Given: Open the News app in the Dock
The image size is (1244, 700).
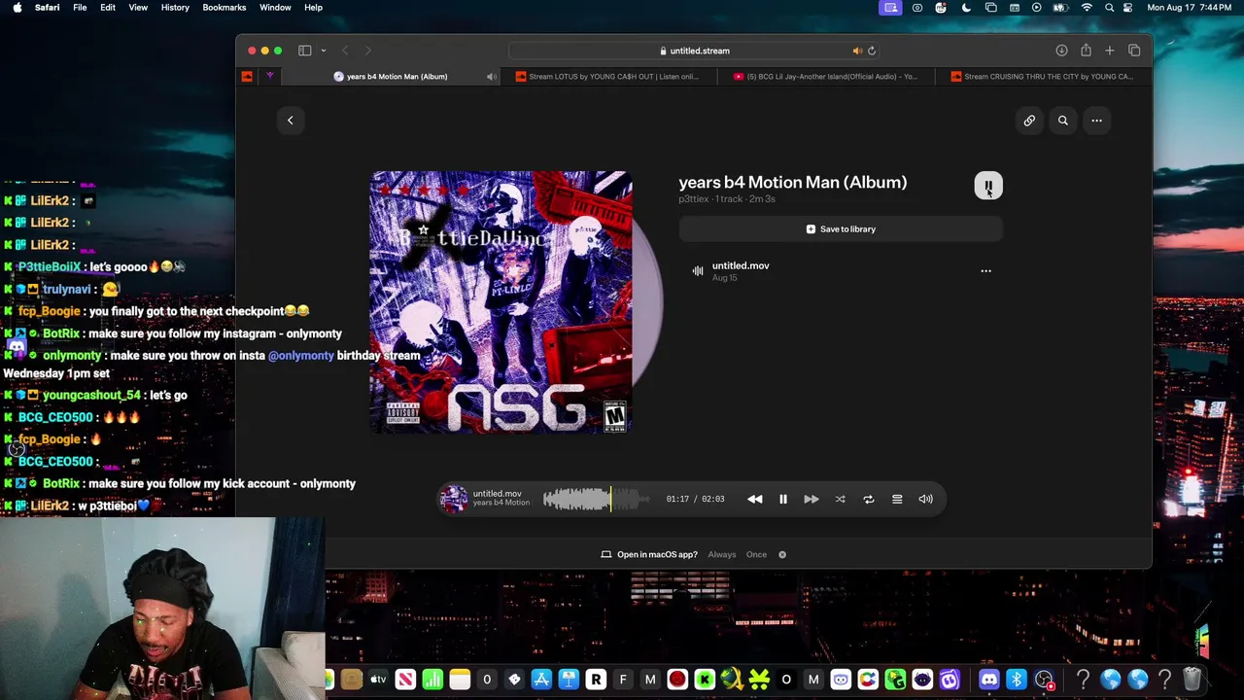Looking at the screenshot, I should coord(405,680).
